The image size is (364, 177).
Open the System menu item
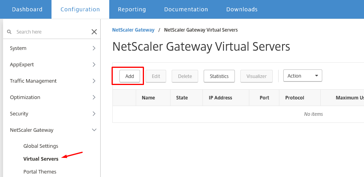tap(18, 48)
